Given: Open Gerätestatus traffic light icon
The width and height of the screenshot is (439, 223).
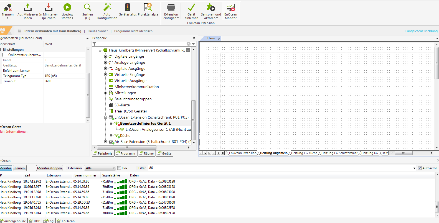Looking at the screenshot, I should pyautogui.click(x=128, y=7).
